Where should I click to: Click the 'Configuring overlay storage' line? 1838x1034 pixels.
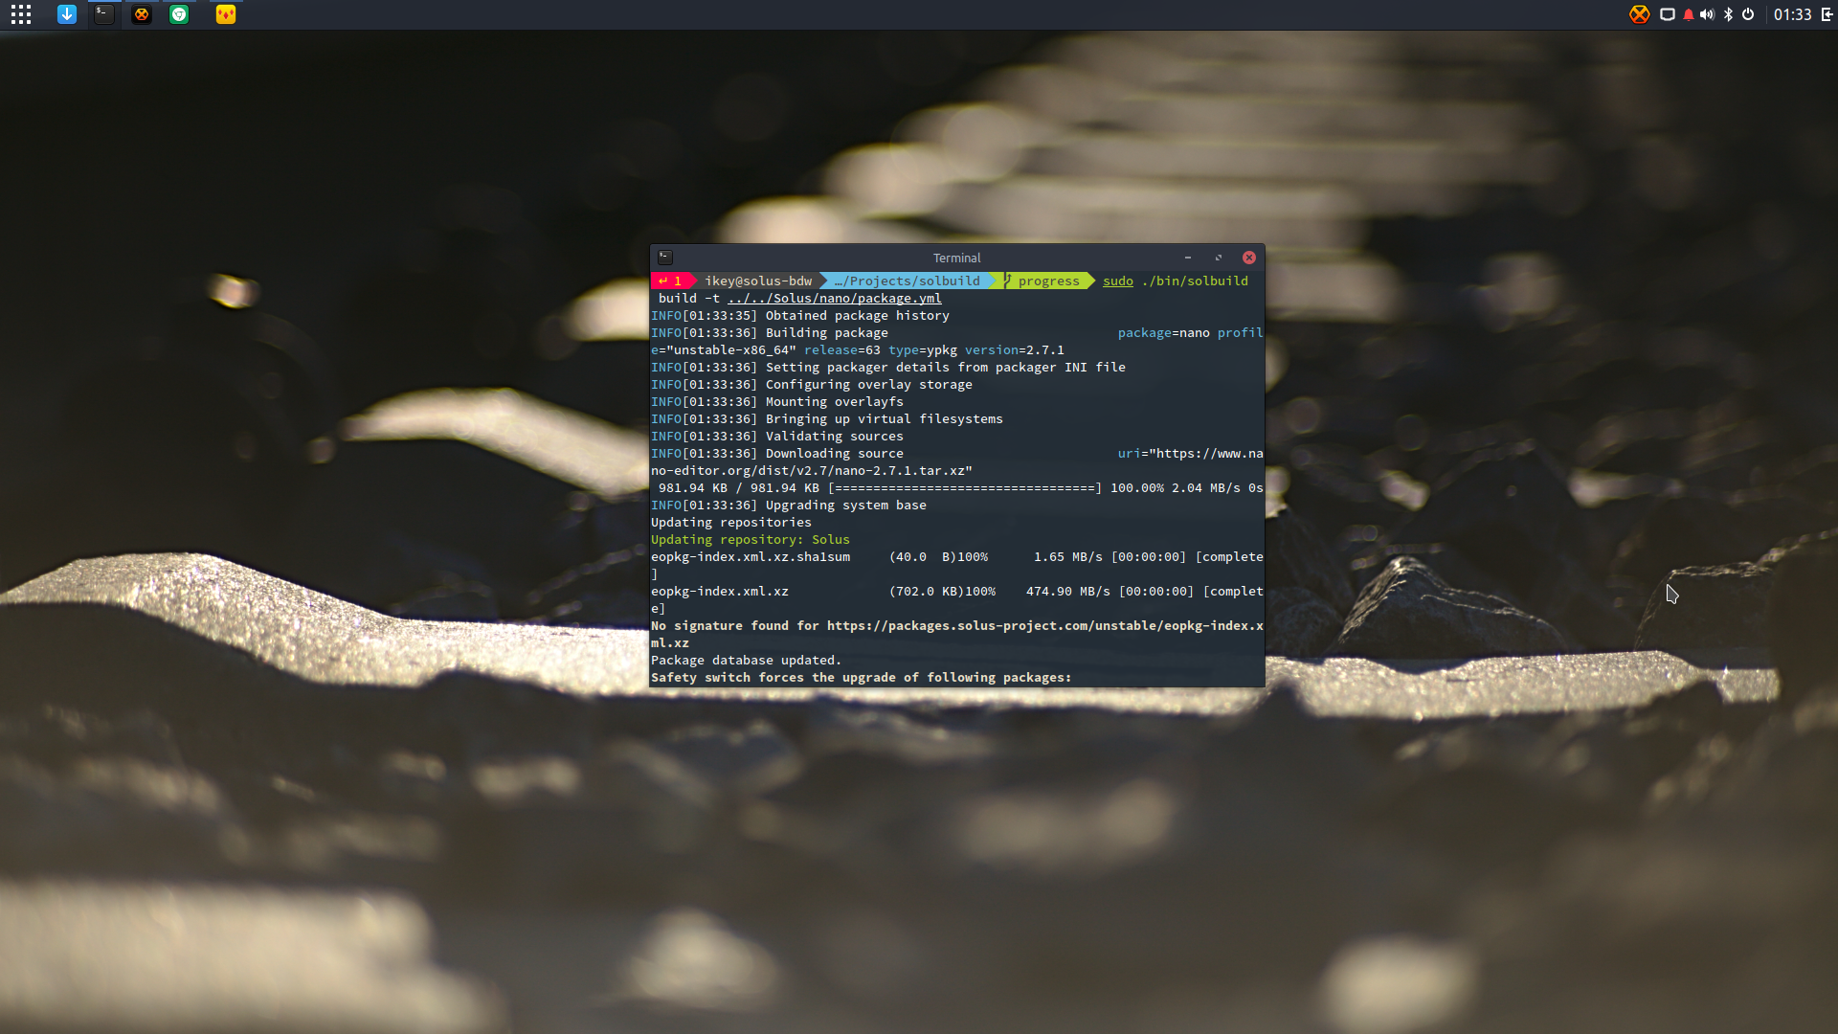coord(812,384)
